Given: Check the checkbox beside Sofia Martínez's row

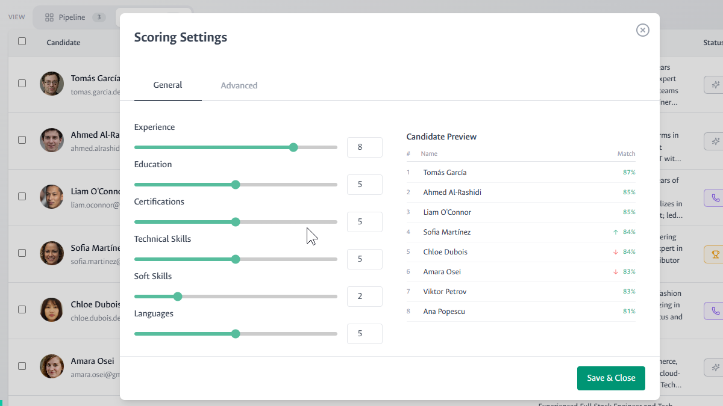Looking at the screenshot, I should [22, 253].
